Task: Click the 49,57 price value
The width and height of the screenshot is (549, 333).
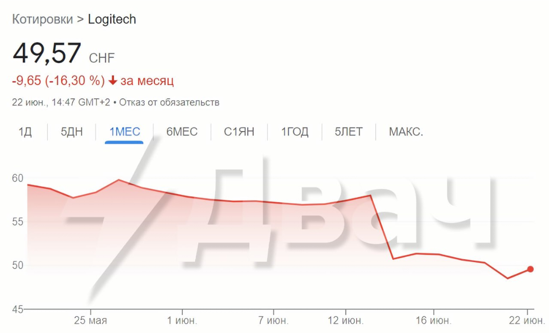Action: tap(47, 53)
